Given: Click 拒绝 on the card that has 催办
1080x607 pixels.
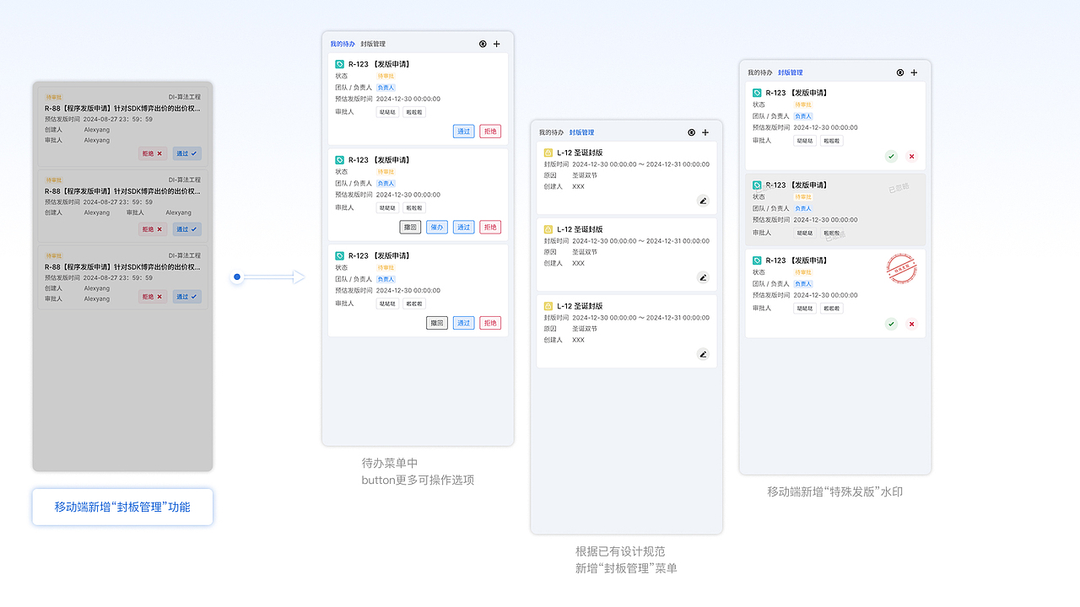Looking at the screenshot, I should tap(490, 227).
